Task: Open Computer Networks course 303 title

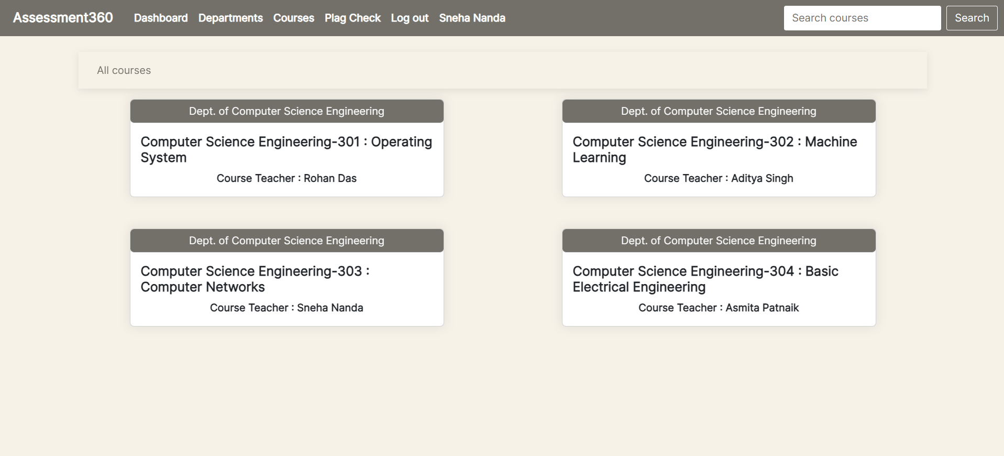Action: [255, 279]
